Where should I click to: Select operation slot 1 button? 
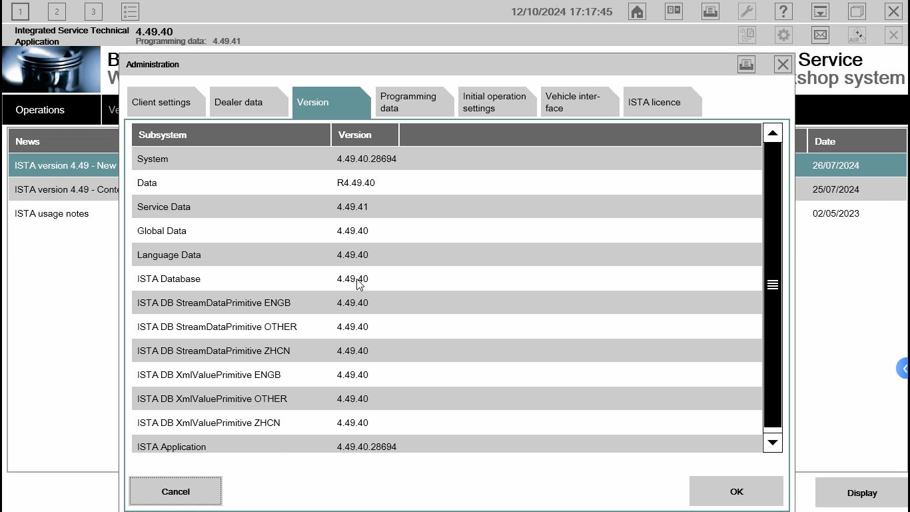[20, 11]
